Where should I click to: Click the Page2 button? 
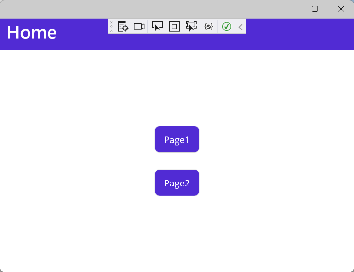pos(177,183)
